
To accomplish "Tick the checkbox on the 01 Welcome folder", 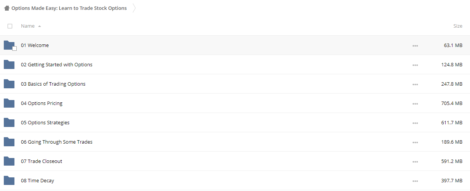I will click(x=14, y=49).
